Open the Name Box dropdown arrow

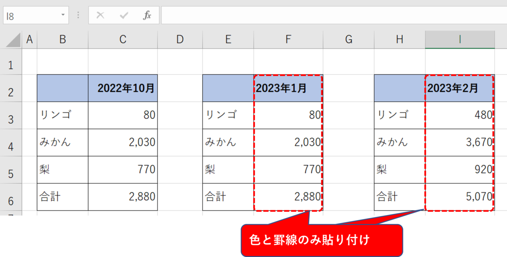point(63,15)
